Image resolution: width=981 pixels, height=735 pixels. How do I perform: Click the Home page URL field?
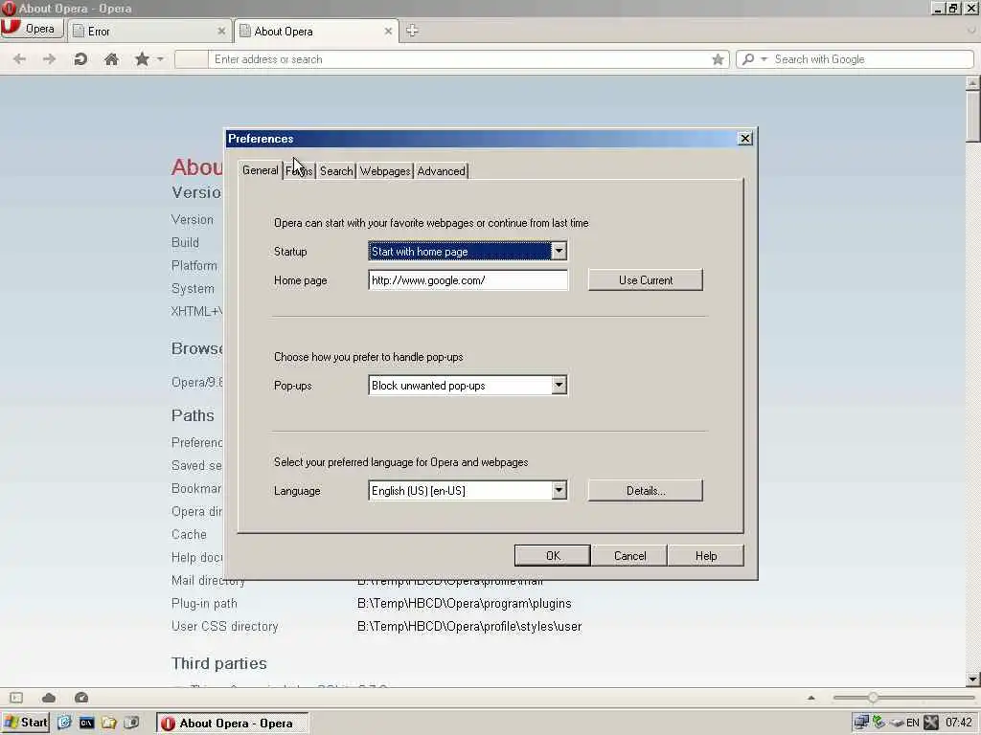[x=468, y=280]
